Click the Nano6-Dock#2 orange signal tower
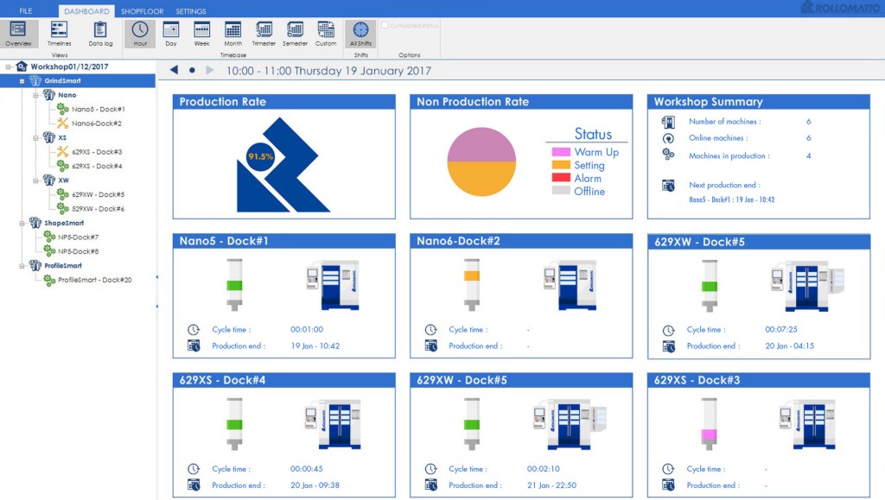The height and width of the screenshot is (500, 885). [x=471, y=285]
